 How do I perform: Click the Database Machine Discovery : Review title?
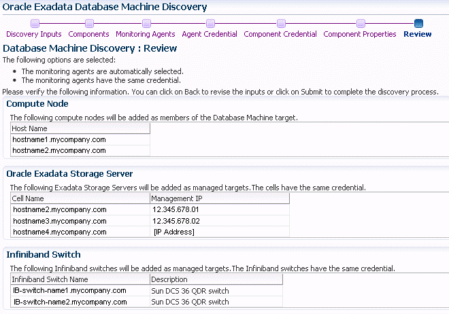pos(90,48)
